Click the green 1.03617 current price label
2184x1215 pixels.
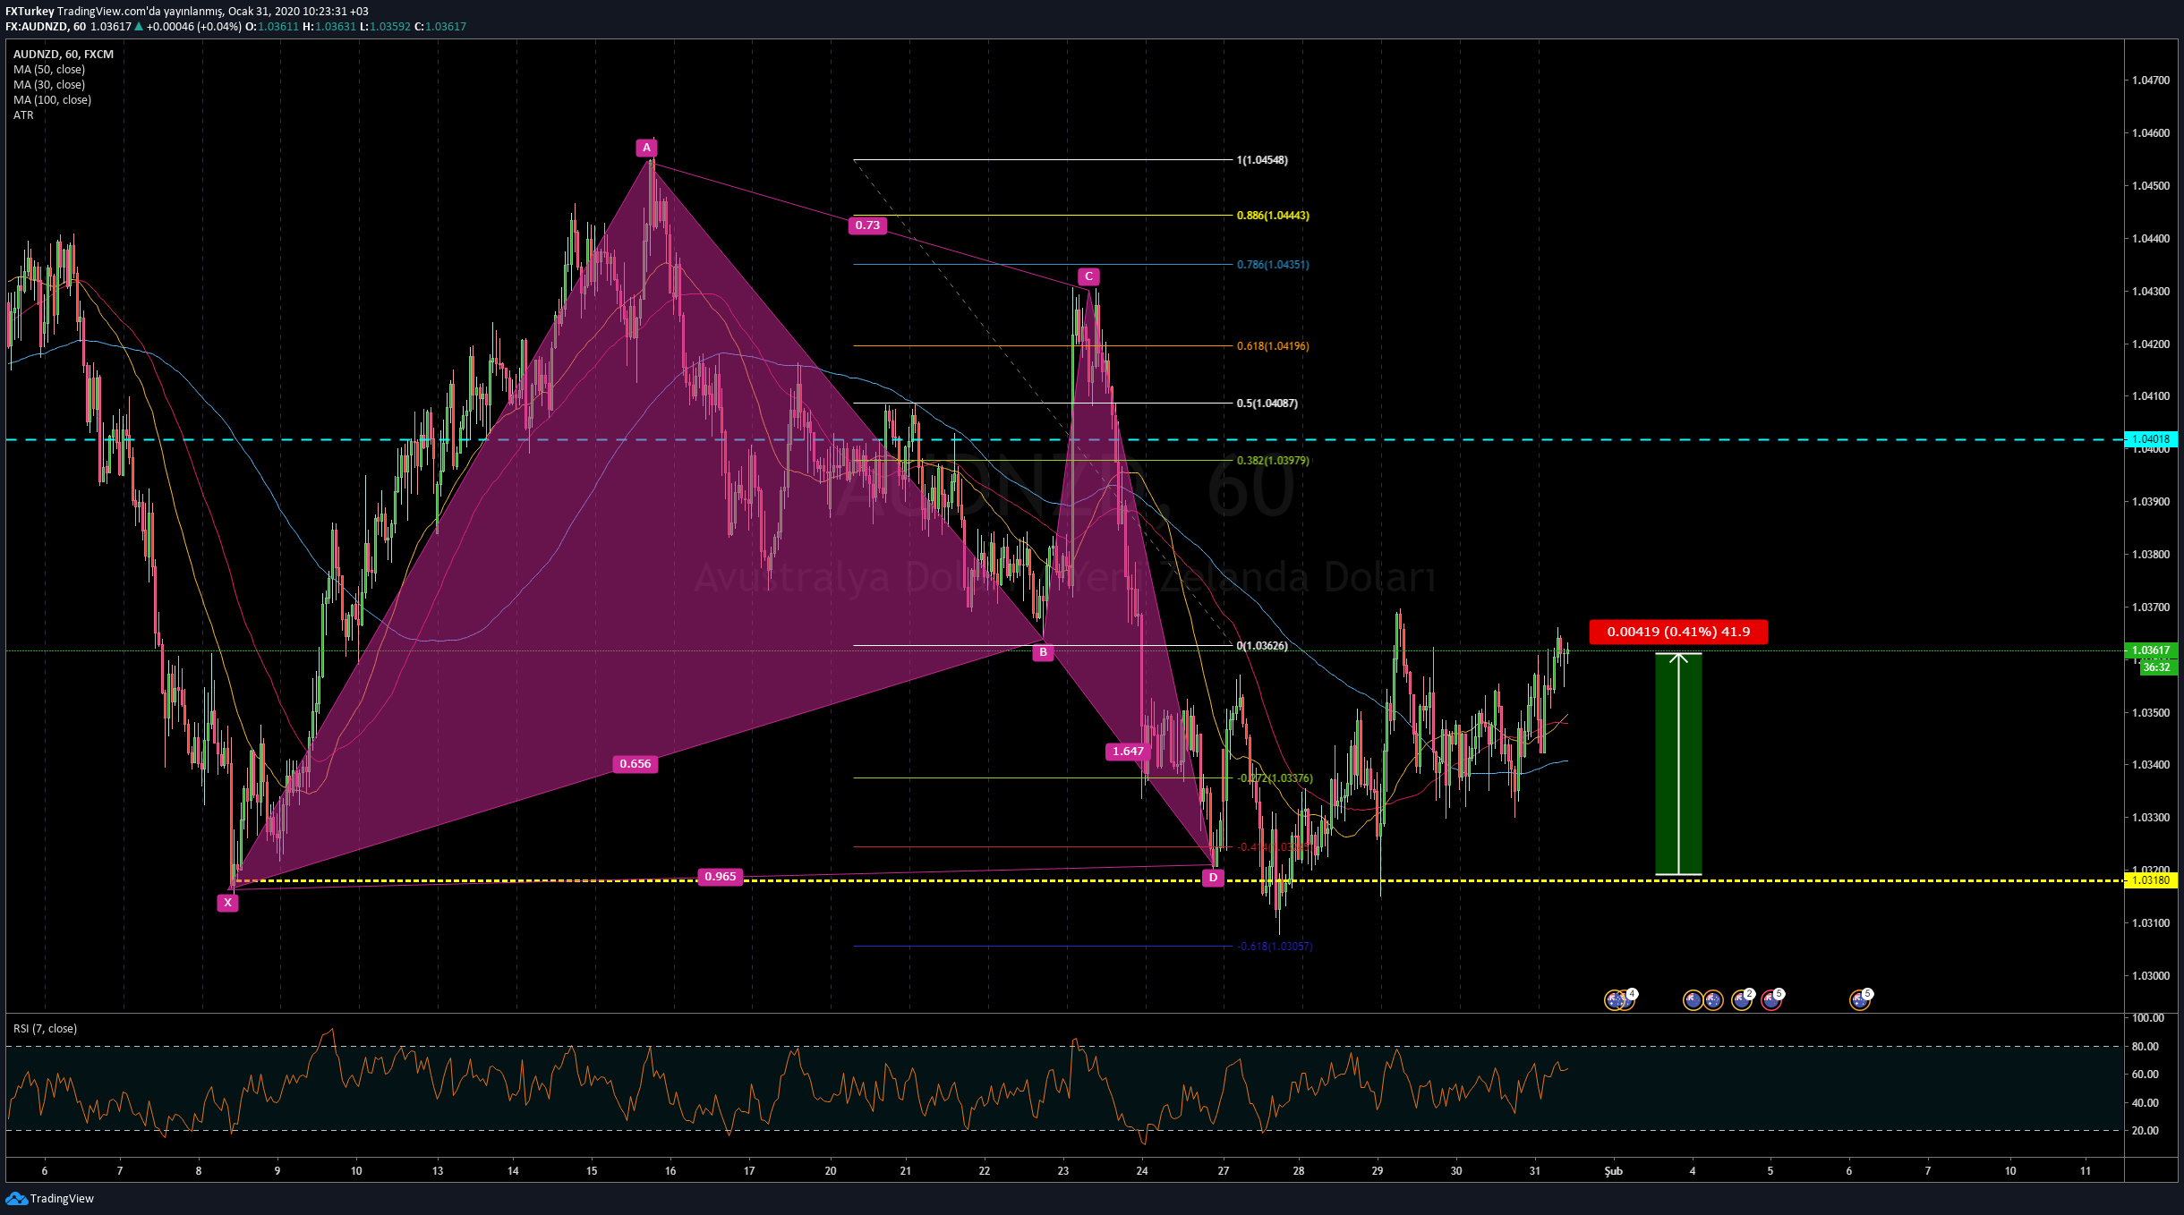2151,650
